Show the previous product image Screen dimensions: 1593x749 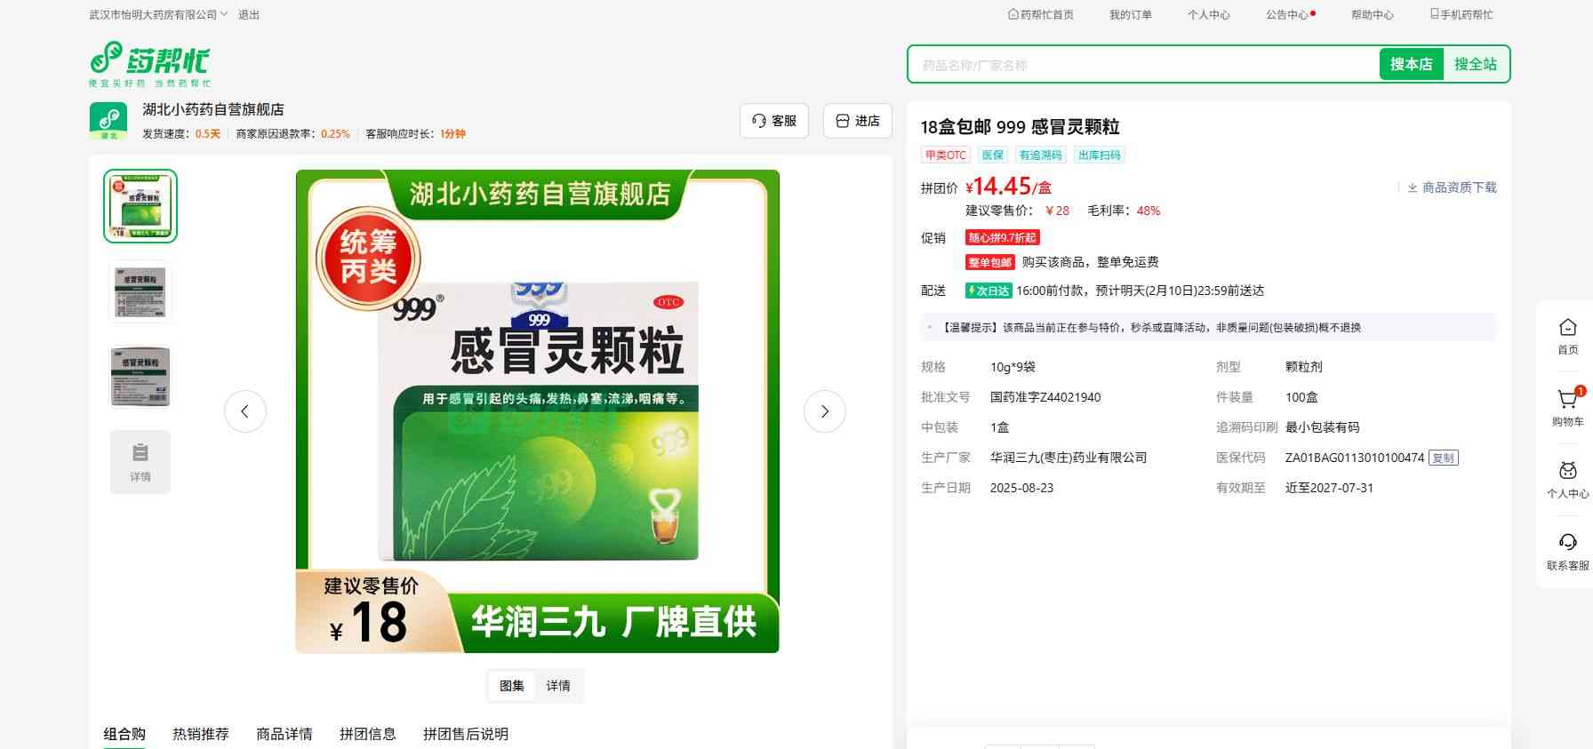click(x=245, y=411)
